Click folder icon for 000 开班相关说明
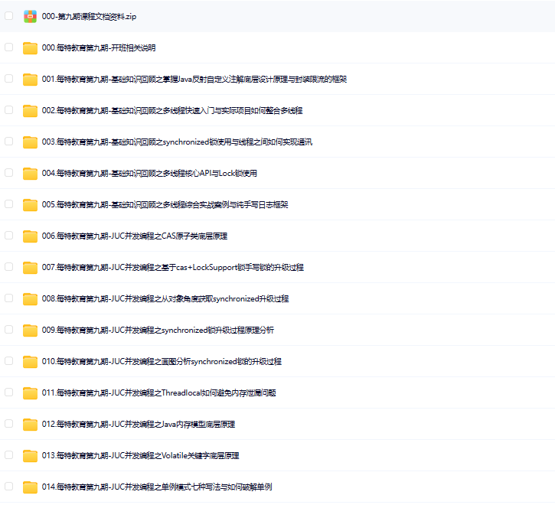The image size is (555, 508). tap(30, 48)
